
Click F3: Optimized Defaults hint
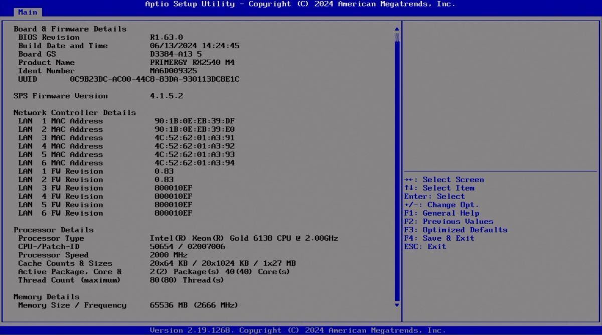pyautogui.click(x=456, y=230)
